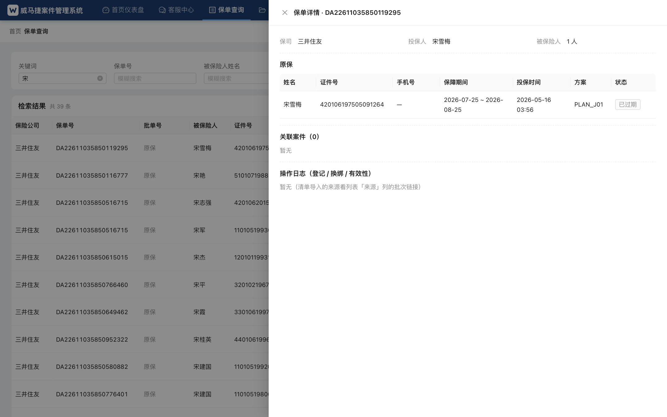Select policy number DA22611035850580882
Screen dimensions: 667x417
[92, 367]
